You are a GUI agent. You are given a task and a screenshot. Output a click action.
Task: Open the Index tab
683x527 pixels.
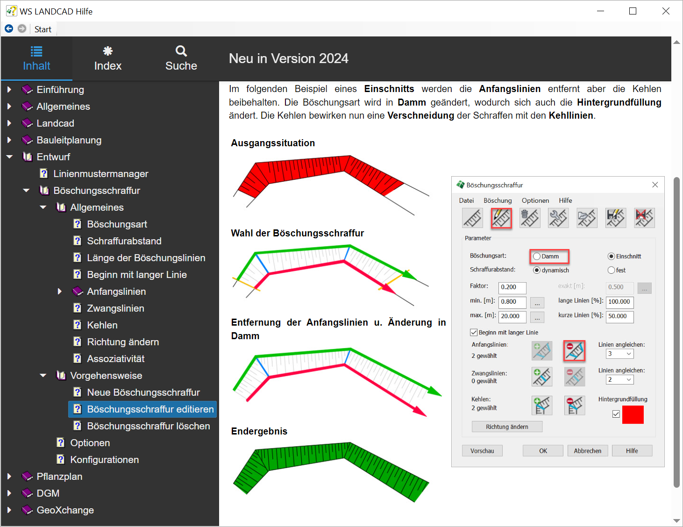coord(107,58)
